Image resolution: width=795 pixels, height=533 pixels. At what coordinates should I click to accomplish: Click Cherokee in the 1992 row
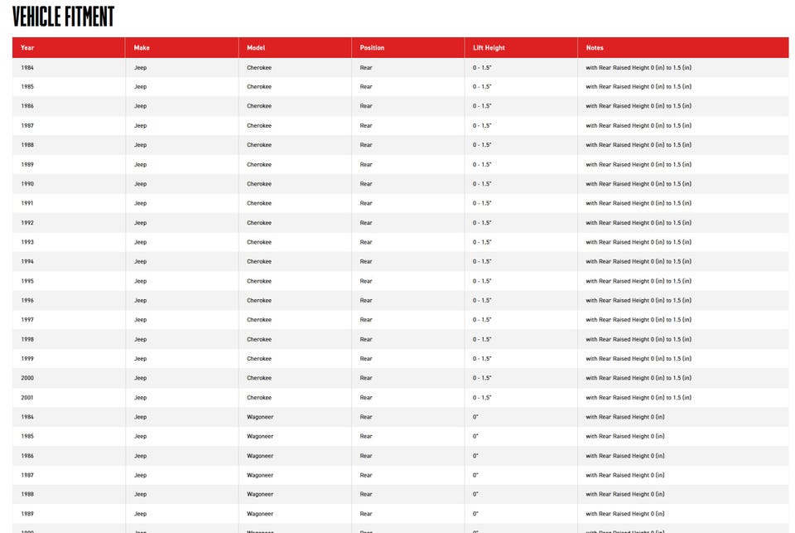click(x=259, y=223)
